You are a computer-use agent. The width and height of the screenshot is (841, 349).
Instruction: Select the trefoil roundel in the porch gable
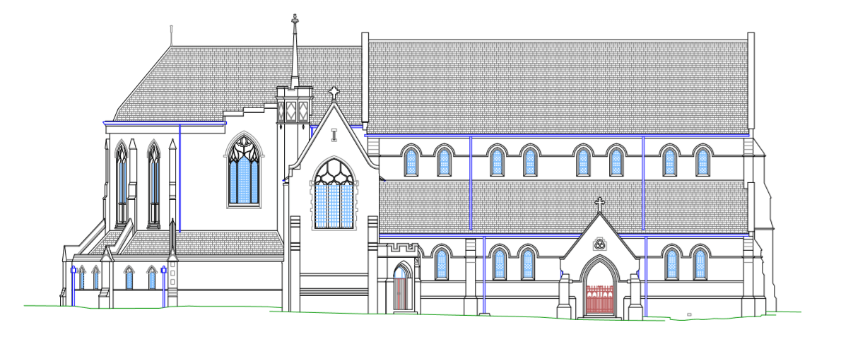coord(599,244)
